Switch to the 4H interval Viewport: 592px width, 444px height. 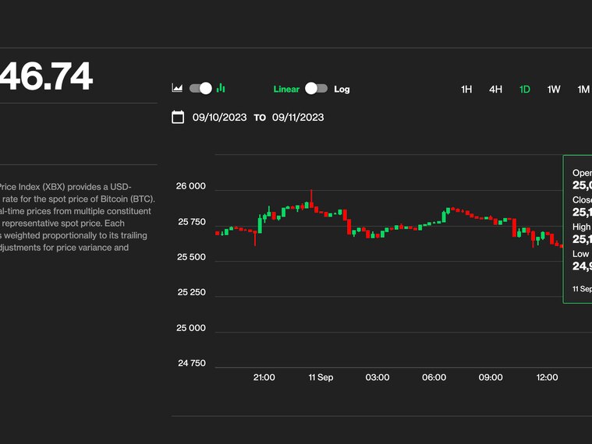point(495,90)
